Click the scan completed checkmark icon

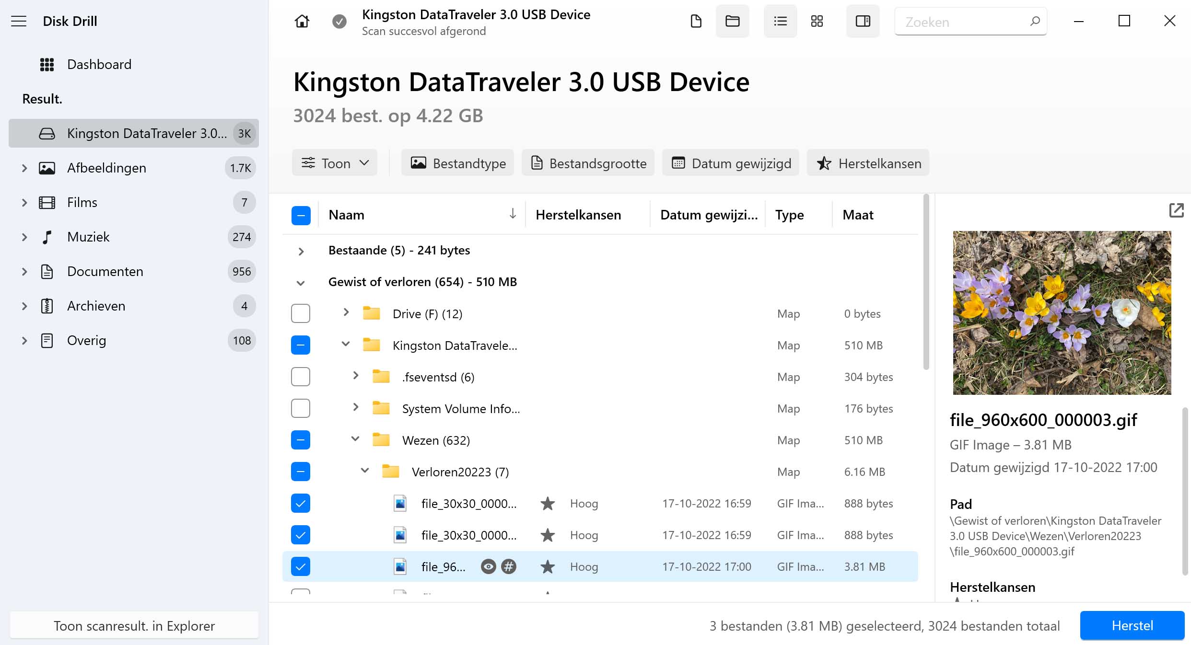[339, 22]
